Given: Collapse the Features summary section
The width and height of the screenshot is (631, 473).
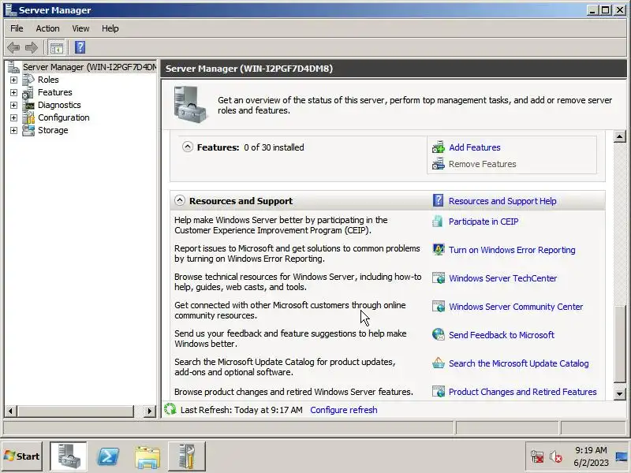Looking at the screenshot, I should pyautogui.click(x=188, y=147).
